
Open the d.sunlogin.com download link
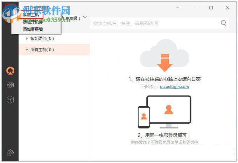coord(174,87)
